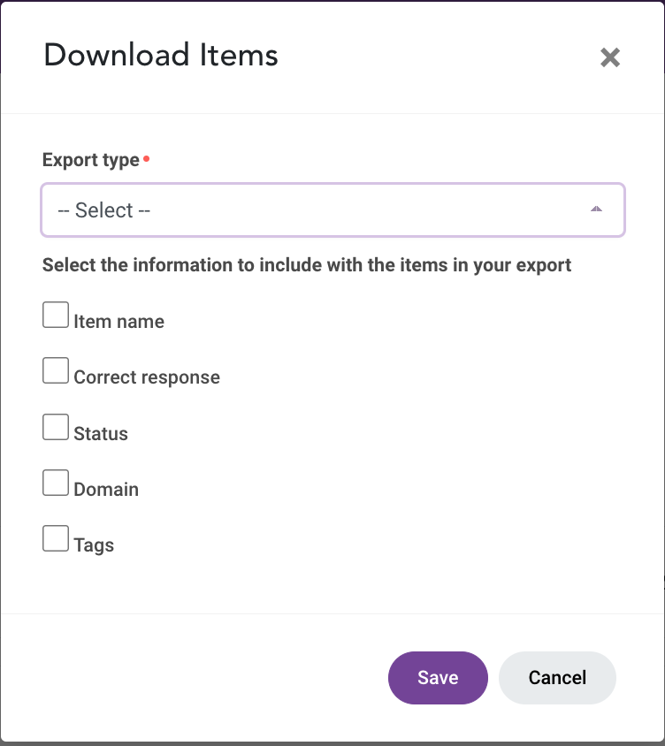The image size is (665, 746).
Task: Click the 'Select the information to include' instruction text
Action: pyautogui.click(x=307, y=265)
